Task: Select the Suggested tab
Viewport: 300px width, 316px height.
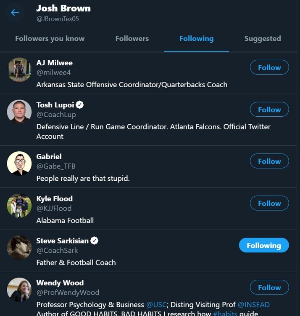Action: (263, 38)
